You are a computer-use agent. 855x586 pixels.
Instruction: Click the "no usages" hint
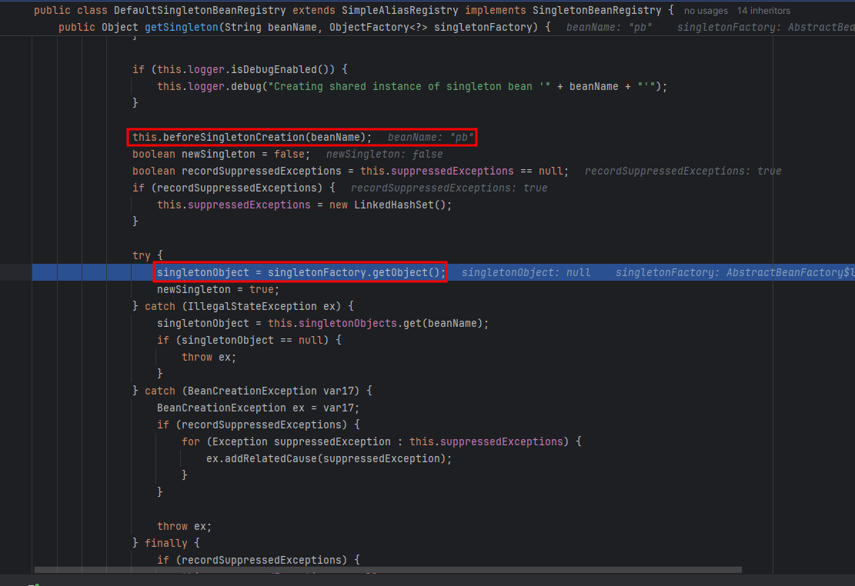pos(706,10)
